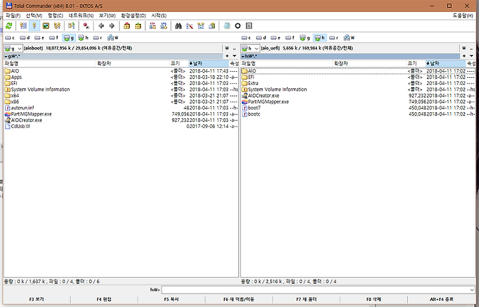Switch to brief file list view icon

pos(23,26)
